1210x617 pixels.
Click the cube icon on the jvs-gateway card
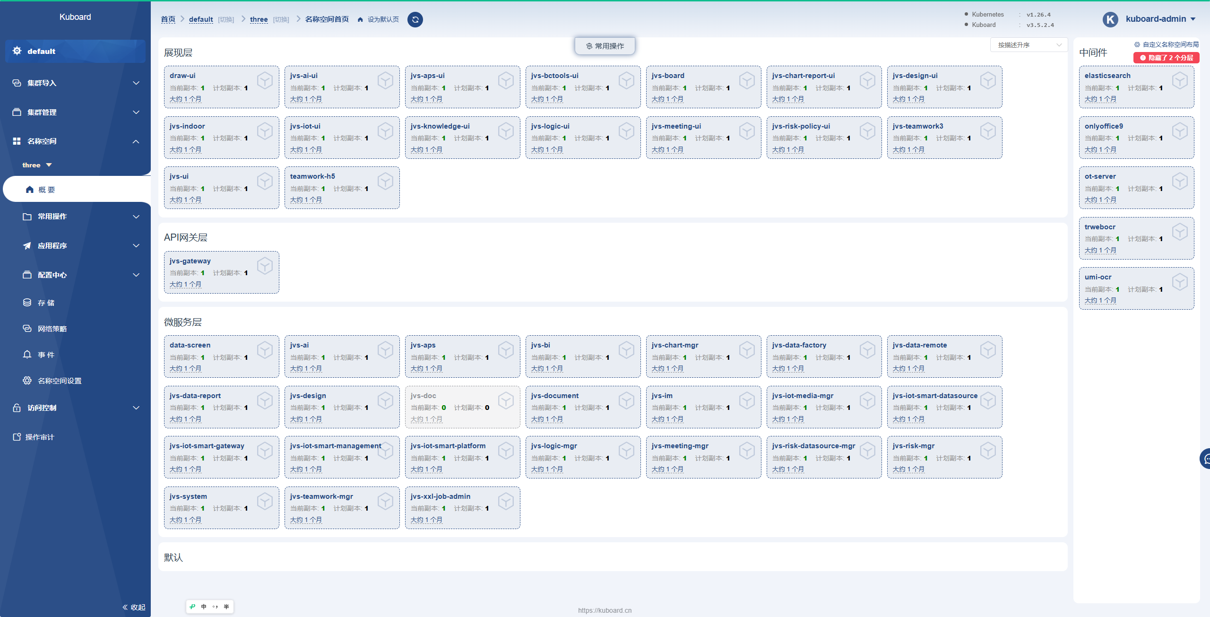[x=265, y=266]
